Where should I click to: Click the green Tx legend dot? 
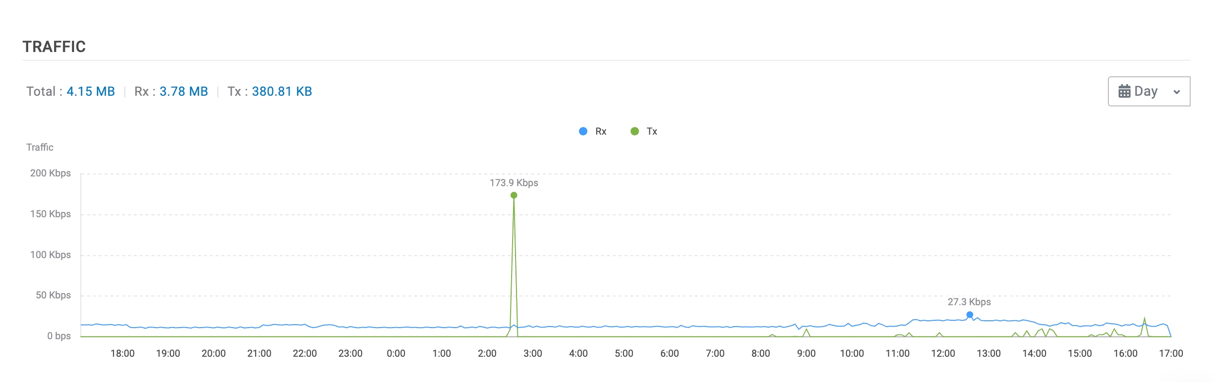point(635,131)
